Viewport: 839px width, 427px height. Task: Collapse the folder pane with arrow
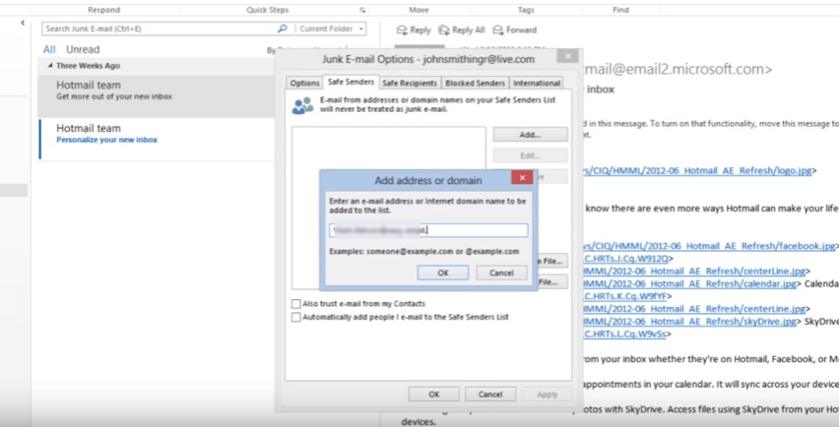23,23
